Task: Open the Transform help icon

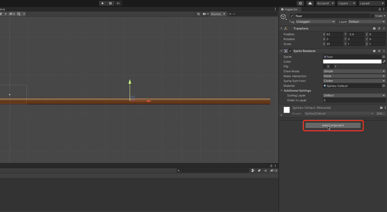Action: (x=374, y=29)
